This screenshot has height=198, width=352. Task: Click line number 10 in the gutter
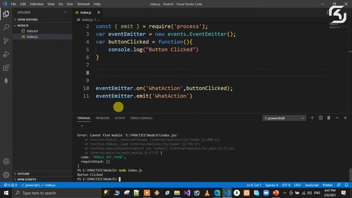click(86, 88)
